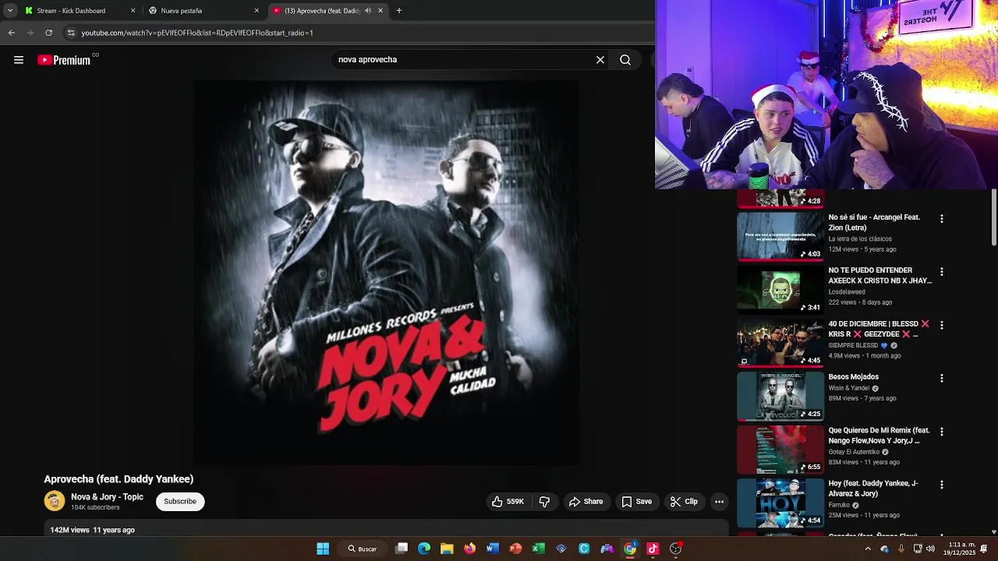Image resolution: width=998 pixels, height=561 pixels.
Task: Open the pink music-note app on taskbar
Action: click(653, 549)
